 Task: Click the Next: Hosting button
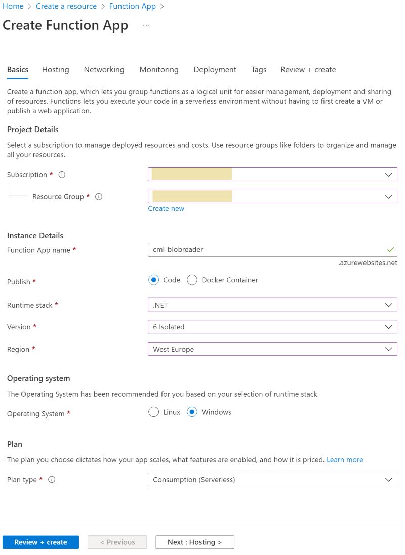195,542
